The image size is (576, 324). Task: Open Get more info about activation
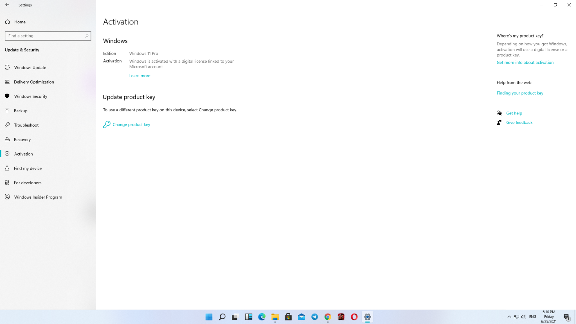[525, 62]
